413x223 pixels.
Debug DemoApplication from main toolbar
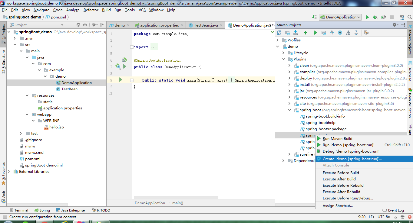click(375, 17)
